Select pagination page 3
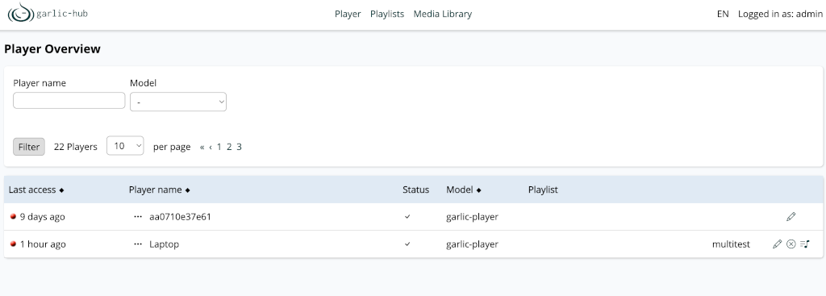Screen dimensions: 826x296 tap(239, 147)
